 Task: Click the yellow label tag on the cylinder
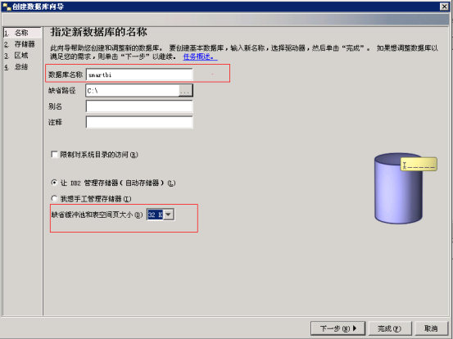click(x=419, y=164)
